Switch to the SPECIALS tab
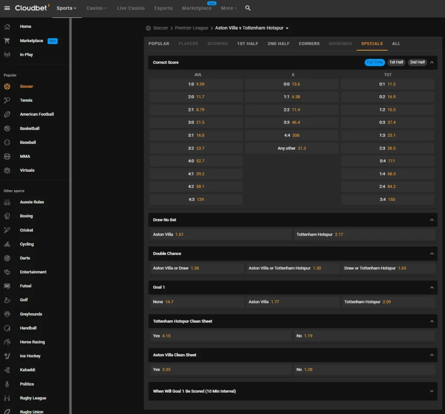Viewport: 445px width, 414px height. [x=372, y=44]
